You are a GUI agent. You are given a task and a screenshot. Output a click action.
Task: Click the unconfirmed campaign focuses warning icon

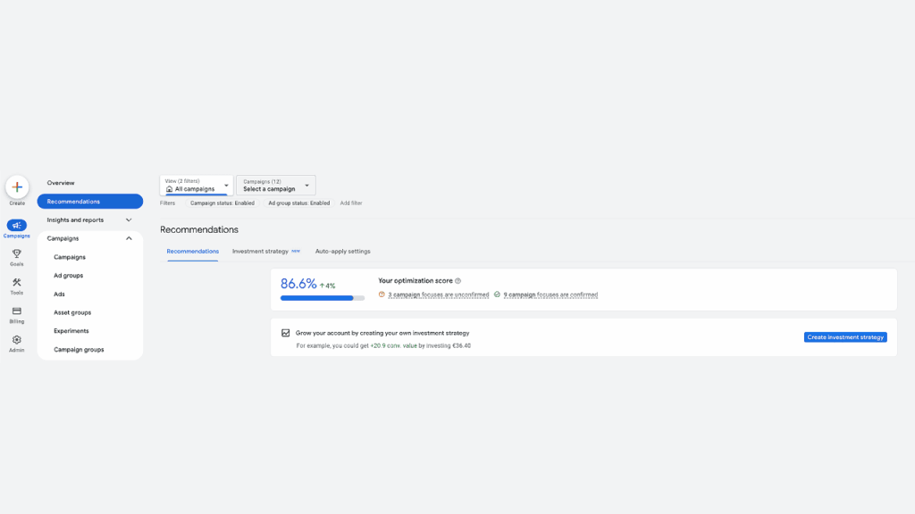[x=382, y=294]
